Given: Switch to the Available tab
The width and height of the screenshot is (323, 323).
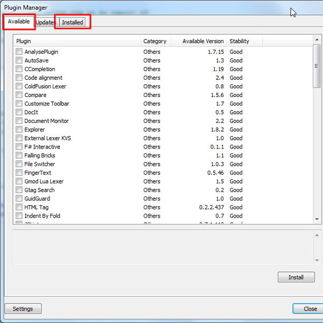Looking at the screenshot, I should coord(19,22).
